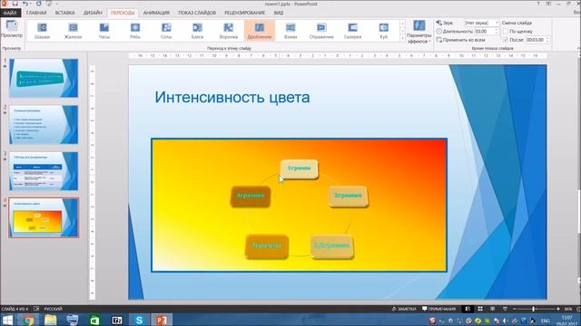This screenshot has width=581, height=326.
Task: Open spell check icon in status bar
Action: click(36, 309)
